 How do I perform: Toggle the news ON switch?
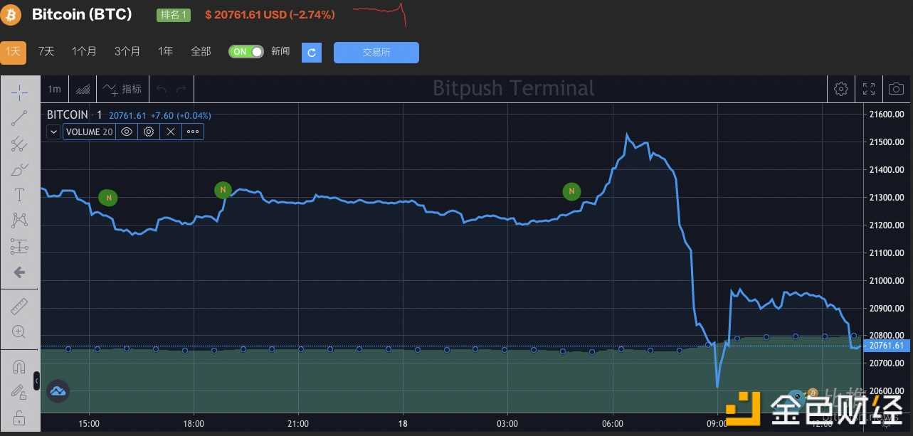pyautogui.click(x=246, y=51)
